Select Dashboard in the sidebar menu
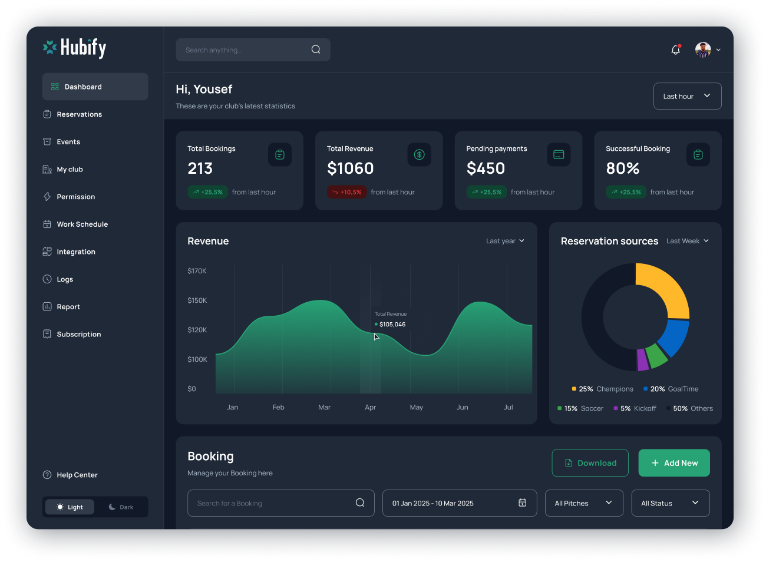This screenshot has height=562, width=766. [x=83, y=86]
